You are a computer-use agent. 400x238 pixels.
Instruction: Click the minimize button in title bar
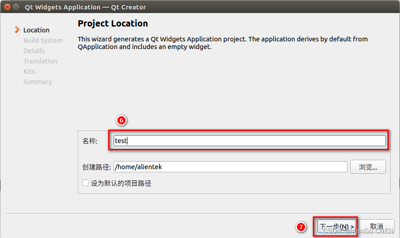[16, 7]
